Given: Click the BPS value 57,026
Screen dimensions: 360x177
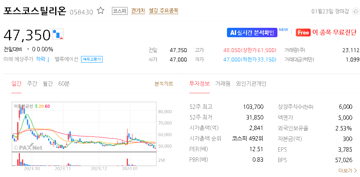Looking at the screenshot, I should coord(344,160).
